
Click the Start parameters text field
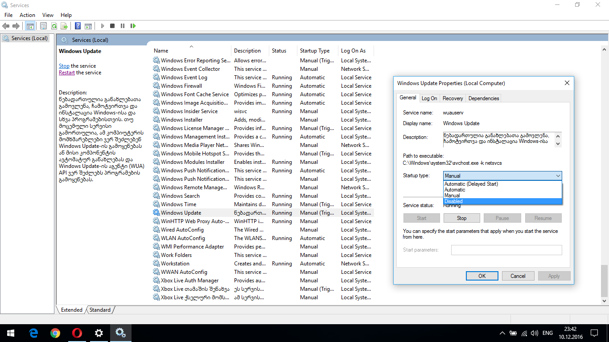[506, 250]
